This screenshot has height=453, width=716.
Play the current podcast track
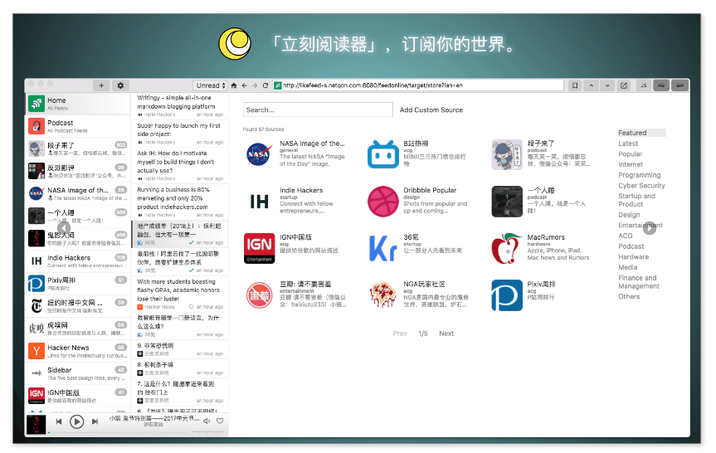[x=76, y=421]
